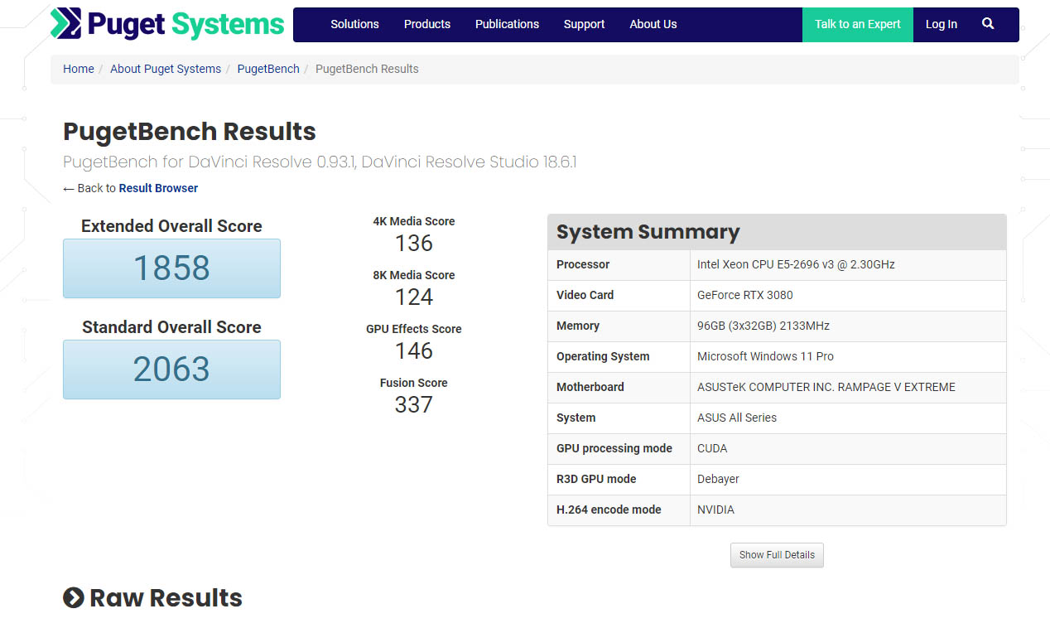Click the Microsoft Windows 11 Pro cell
This screenshot has height=628, width=1050.
pos(847,356)
